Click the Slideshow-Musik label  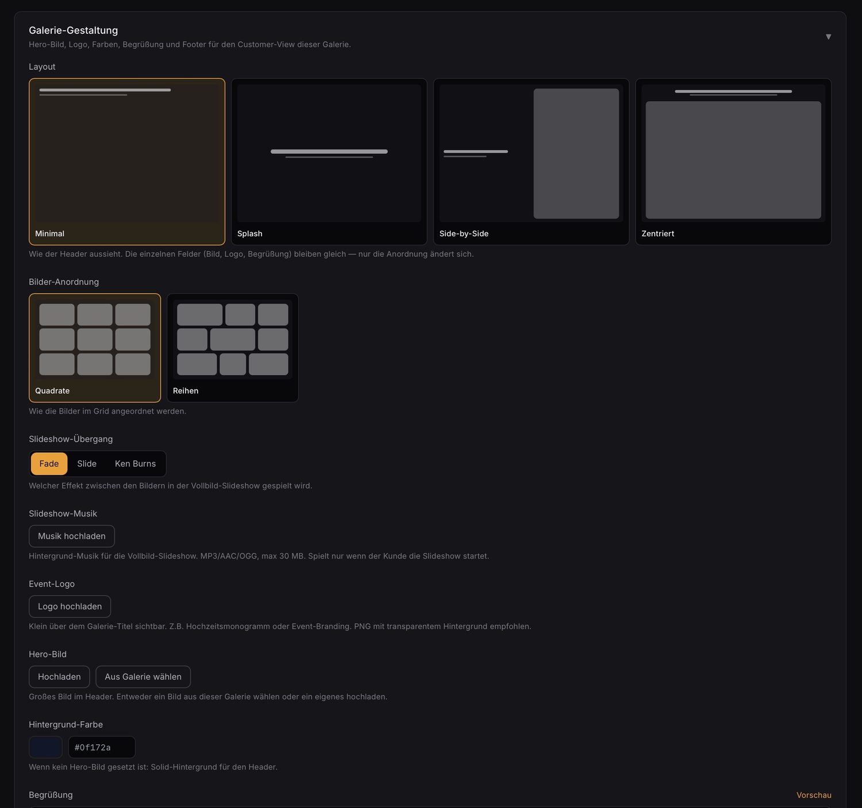tap(63, 514)
